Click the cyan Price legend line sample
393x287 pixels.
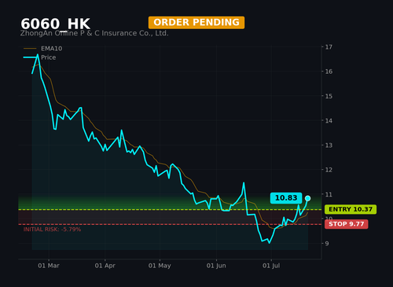point(30,57)
